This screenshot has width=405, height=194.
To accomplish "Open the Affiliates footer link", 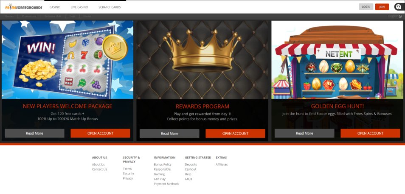I will (x=222, y=165).
